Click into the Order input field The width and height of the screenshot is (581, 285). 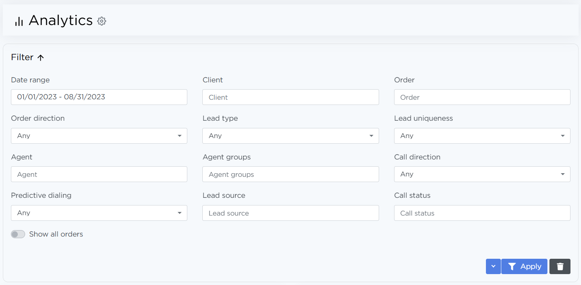click(482, 97)
